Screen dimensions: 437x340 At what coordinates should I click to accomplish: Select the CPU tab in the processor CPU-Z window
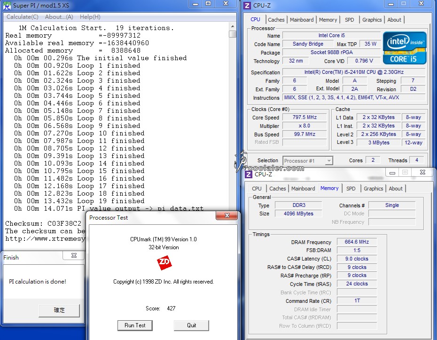[x=255, y=20]
